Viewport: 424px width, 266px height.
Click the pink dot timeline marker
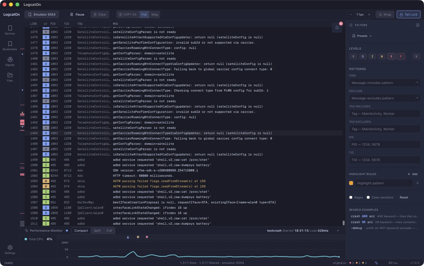147,237
